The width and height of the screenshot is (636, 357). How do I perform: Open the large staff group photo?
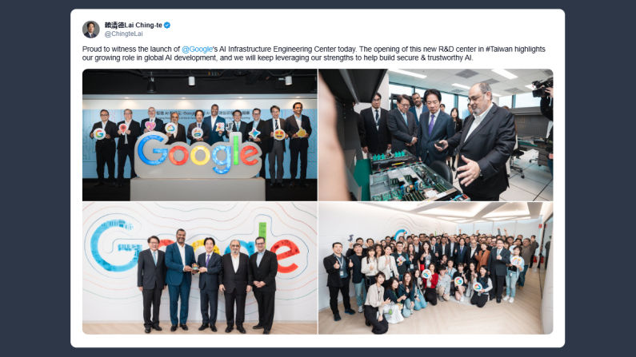pos(436,268)
